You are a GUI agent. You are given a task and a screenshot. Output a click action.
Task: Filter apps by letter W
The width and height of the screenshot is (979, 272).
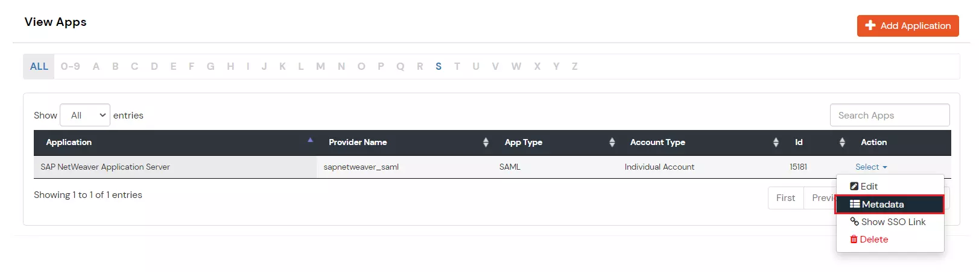516,66
